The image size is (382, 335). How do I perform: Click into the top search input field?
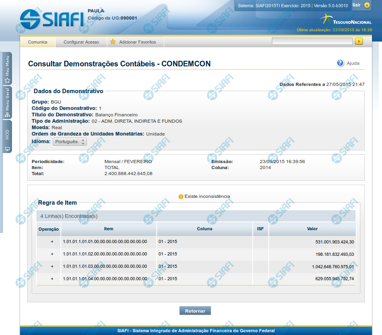312,41
